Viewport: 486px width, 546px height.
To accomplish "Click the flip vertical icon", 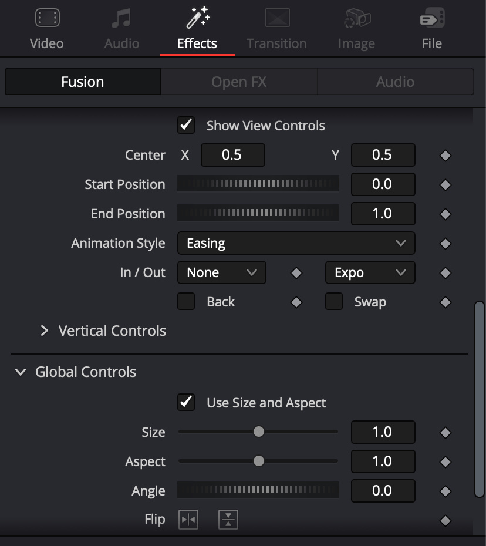I will [228, 520].
